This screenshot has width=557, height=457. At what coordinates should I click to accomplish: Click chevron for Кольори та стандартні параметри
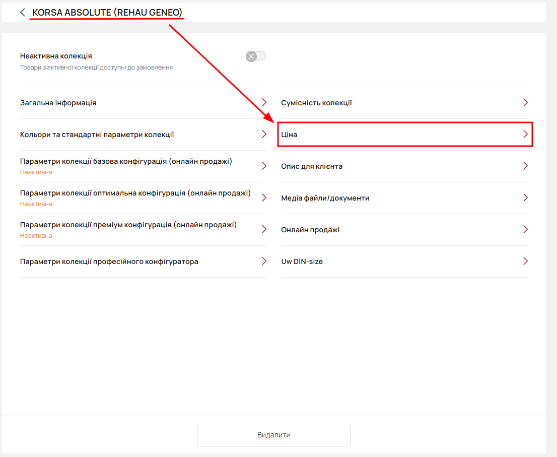(264, 134)
